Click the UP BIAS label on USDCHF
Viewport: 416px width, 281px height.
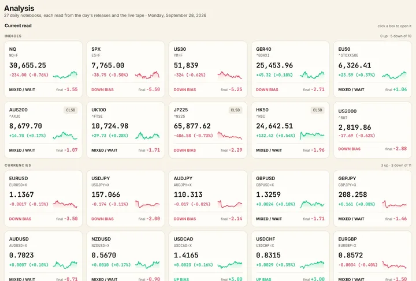coord(263,279)
